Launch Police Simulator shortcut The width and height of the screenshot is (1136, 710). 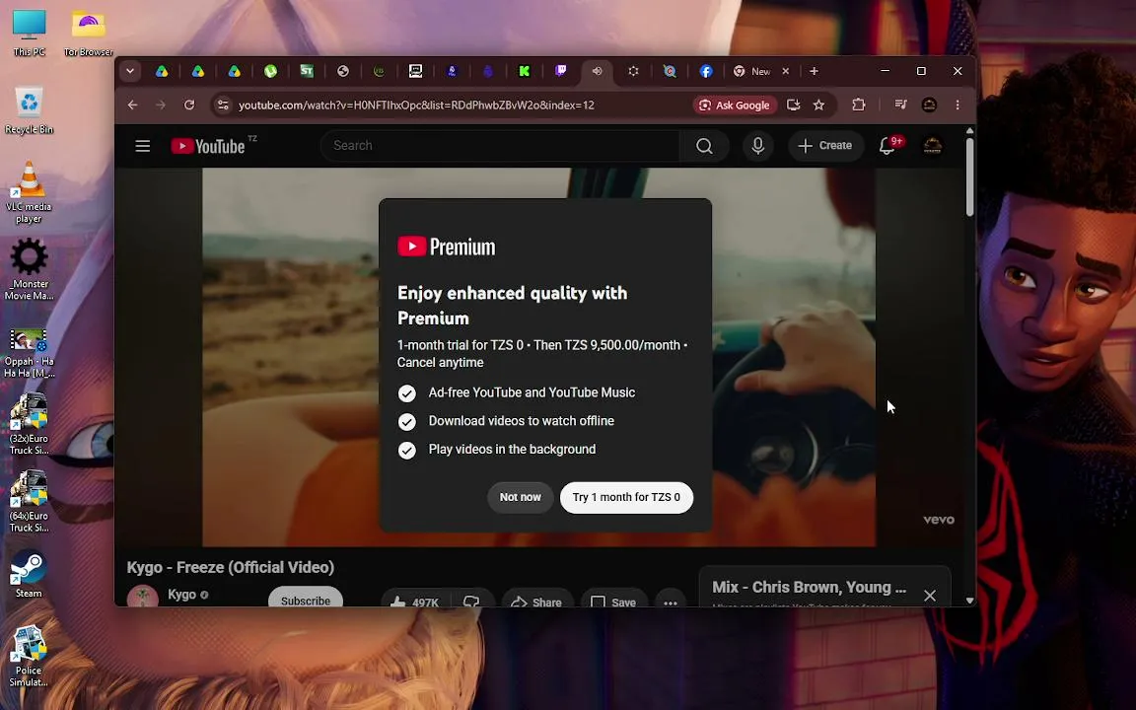click(29, 657)
